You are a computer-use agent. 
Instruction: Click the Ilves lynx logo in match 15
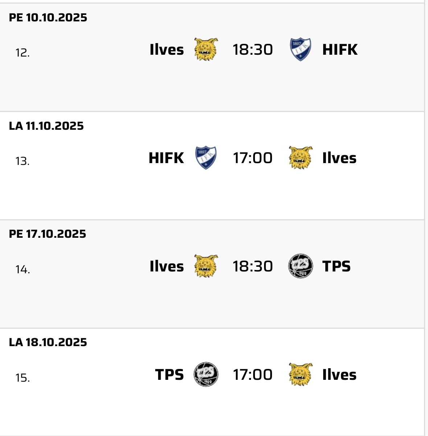[301, 374]
